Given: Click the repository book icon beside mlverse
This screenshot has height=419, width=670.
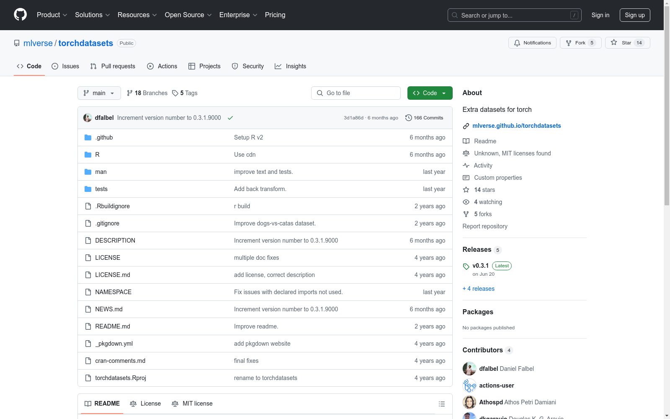Looking at the screenshot, I should click(17, 43).
